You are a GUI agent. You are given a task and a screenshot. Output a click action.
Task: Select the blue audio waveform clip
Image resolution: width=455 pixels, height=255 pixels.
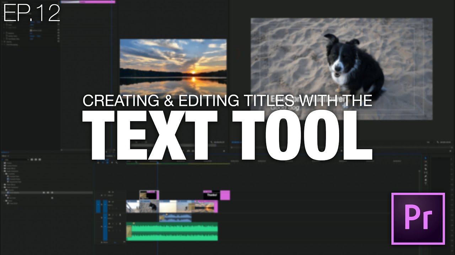(x=175, y=217)
